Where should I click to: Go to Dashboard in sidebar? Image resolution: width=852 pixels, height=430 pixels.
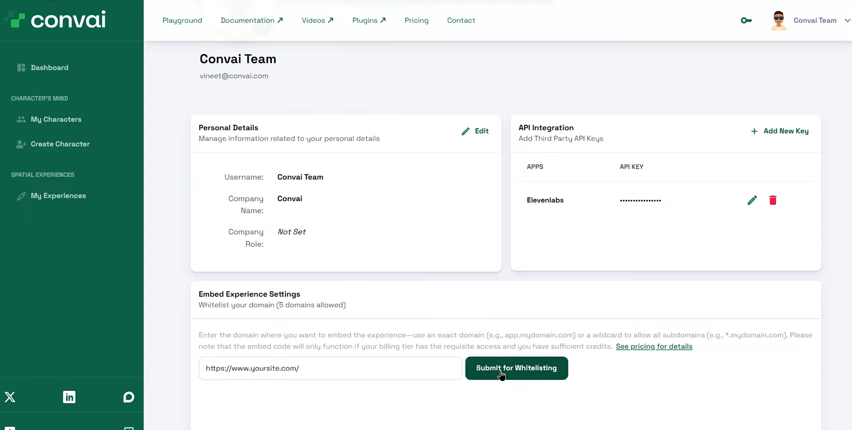tap(49, 68)
